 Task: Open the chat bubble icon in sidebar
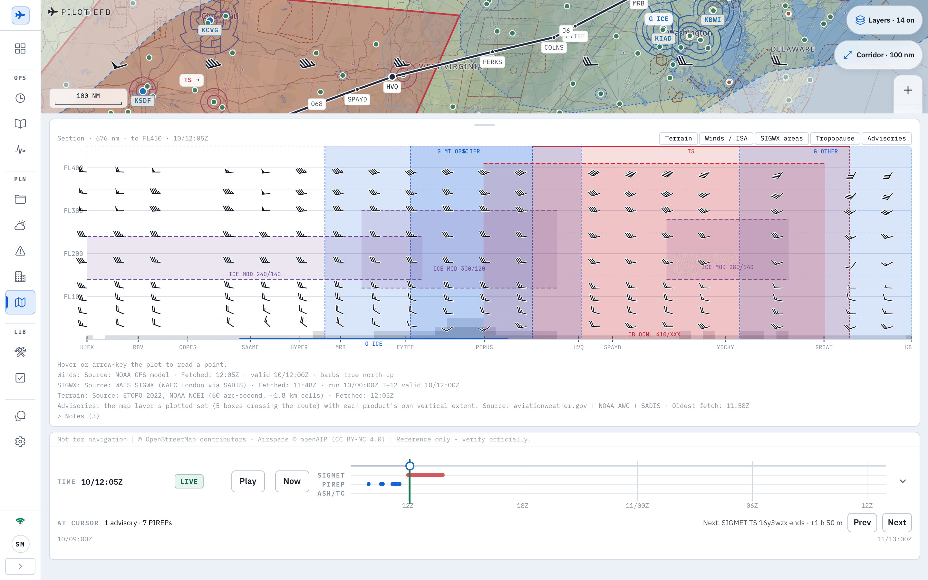(x=20, y=416)
